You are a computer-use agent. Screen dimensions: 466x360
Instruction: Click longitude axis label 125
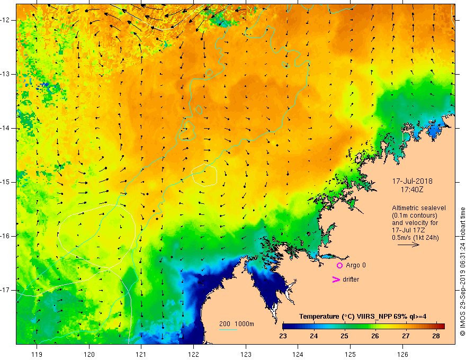pos(351,354)
